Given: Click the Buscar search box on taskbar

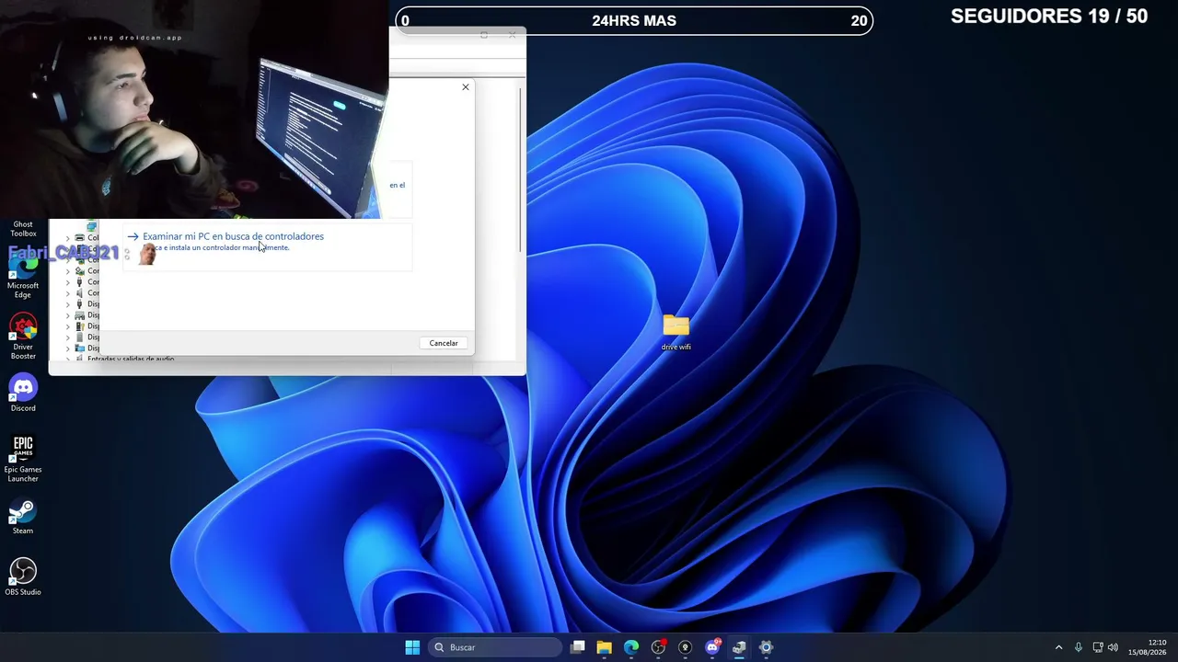Looking at the screenshot, I should coord(495,647).
